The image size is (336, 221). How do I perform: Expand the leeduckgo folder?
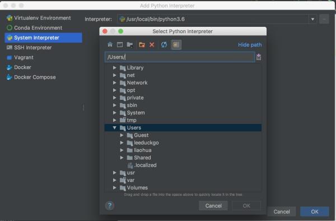click(122, 142)
